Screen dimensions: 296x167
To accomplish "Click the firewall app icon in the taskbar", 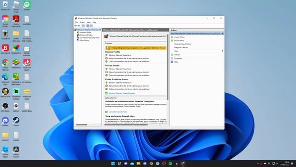I will [x=183, y=164].
